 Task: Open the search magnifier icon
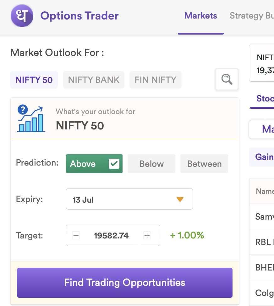[x=227, y=79]
